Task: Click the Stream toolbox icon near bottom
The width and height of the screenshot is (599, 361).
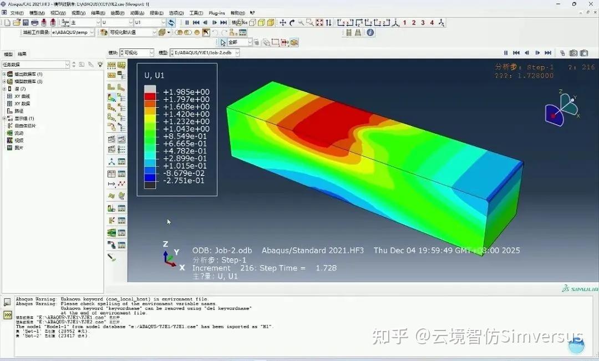Action: [x=111, y=233]
